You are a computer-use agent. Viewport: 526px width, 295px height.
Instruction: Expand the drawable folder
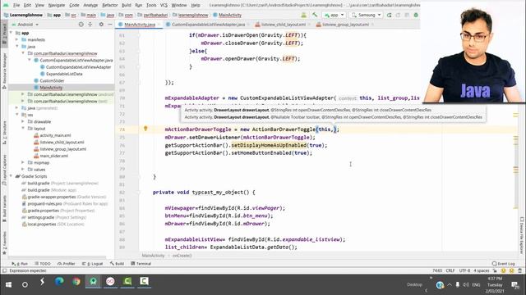[x=23, y=121]
